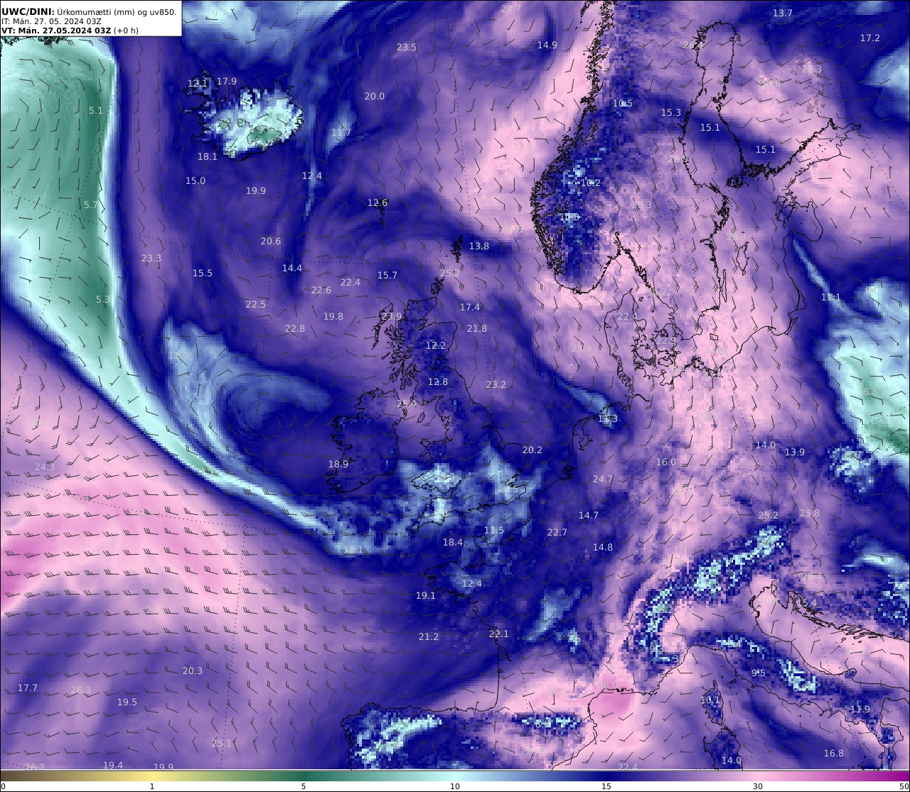
Task: Click the 19.1 value on the map
Action: (426, 595)
